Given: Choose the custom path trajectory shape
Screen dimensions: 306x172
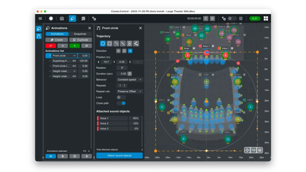Looking at the screenshot, I should (136, 43).
